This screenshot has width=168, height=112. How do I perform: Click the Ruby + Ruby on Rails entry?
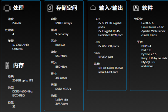(x=154, y=58)
